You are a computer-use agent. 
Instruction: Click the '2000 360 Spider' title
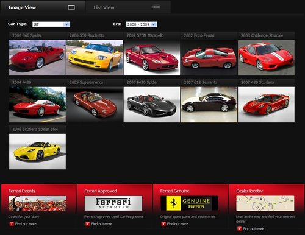click(x=27, y=35)
